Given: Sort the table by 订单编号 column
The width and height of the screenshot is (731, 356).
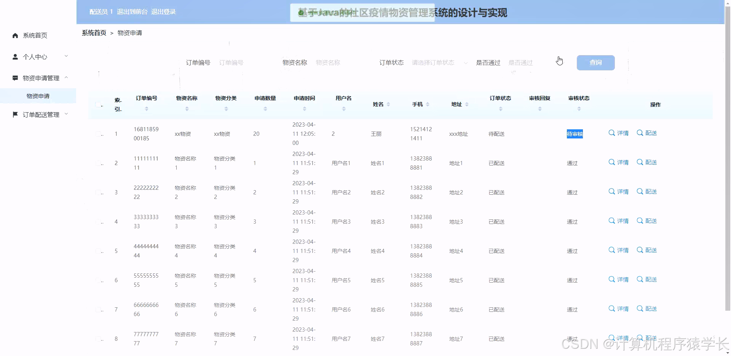Looking at the screenshot, I should click(146, 108).
